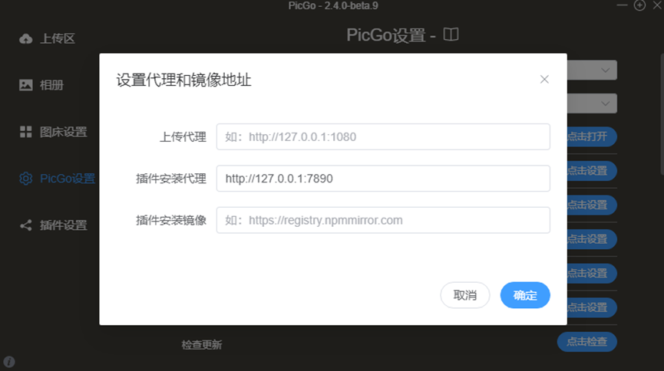664x371 pixels.
Task: Open the first dropdown arrow in settings
Action: point(605,71)
